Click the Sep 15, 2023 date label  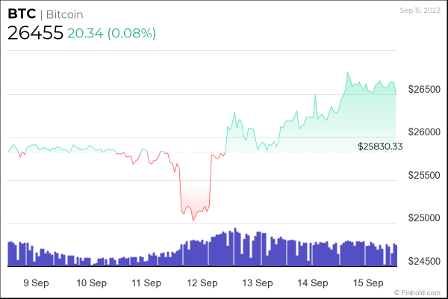(x=421, y=9)
